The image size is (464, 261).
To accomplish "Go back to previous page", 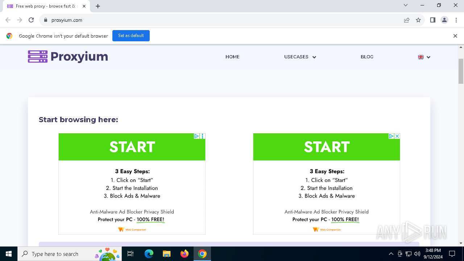I will pos(8,20).
